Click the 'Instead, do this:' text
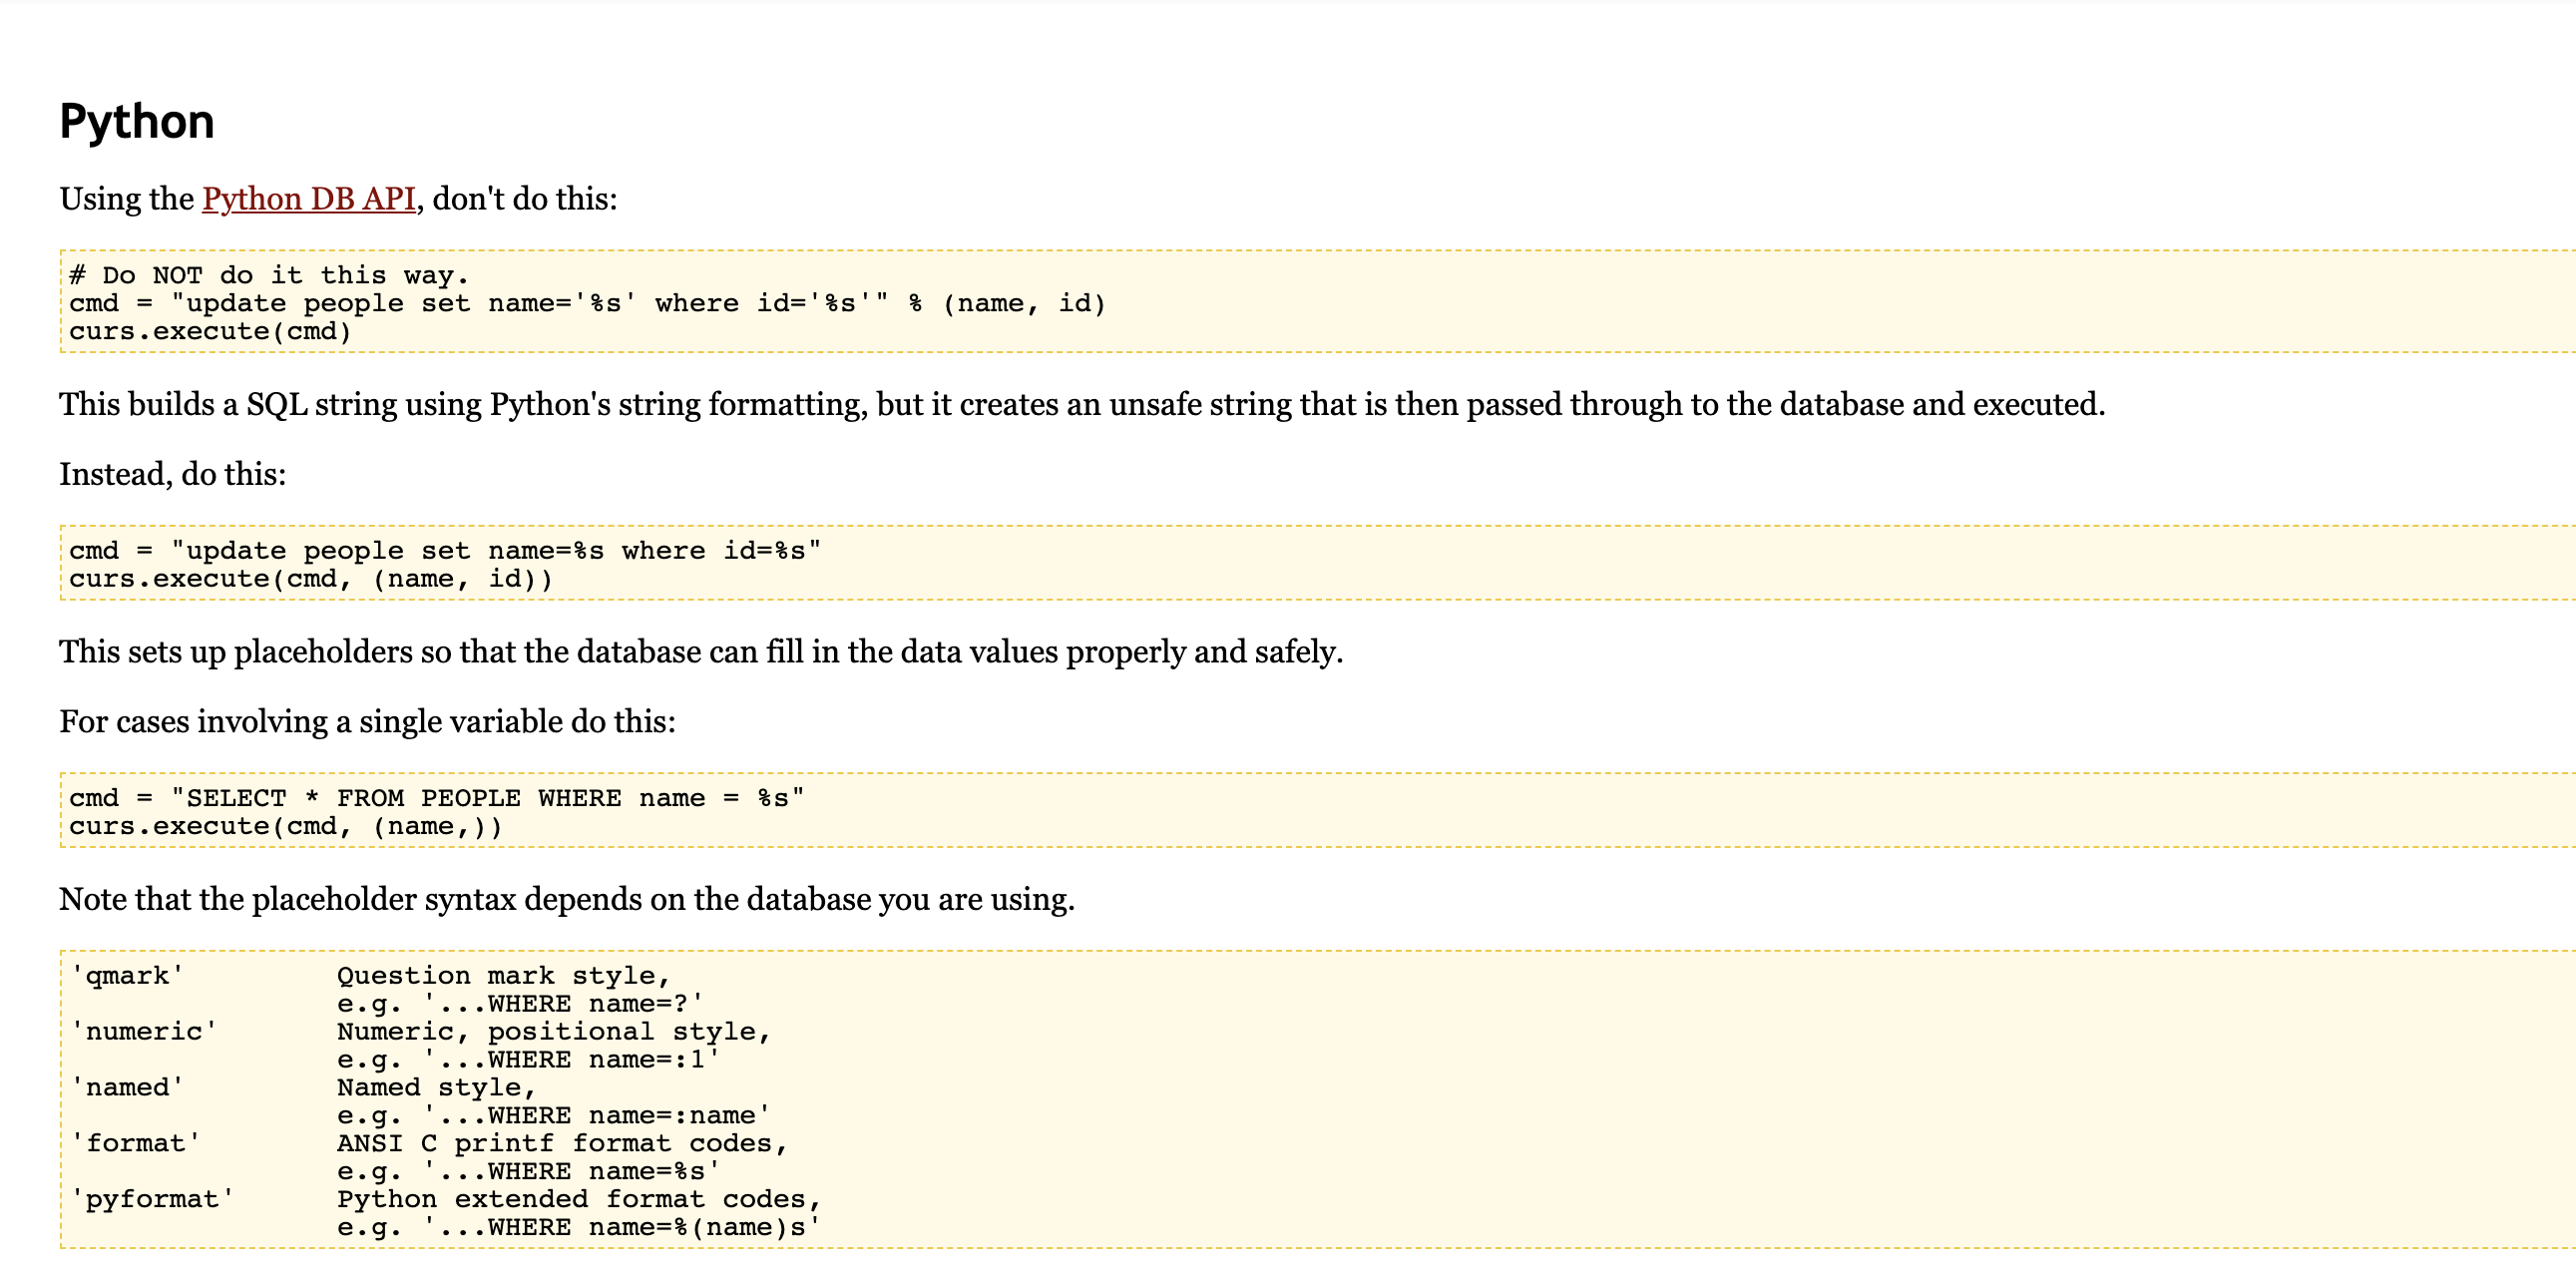 click(173, 474)
